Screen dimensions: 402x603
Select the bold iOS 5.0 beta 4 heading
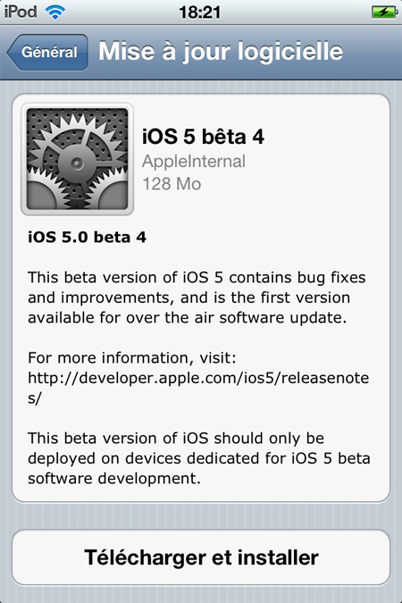(87, 237)
